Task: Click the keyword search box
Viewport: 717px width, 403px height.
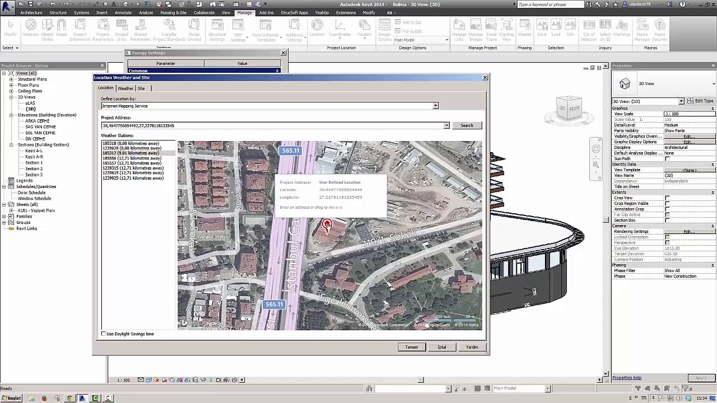Action: (550, 4)
